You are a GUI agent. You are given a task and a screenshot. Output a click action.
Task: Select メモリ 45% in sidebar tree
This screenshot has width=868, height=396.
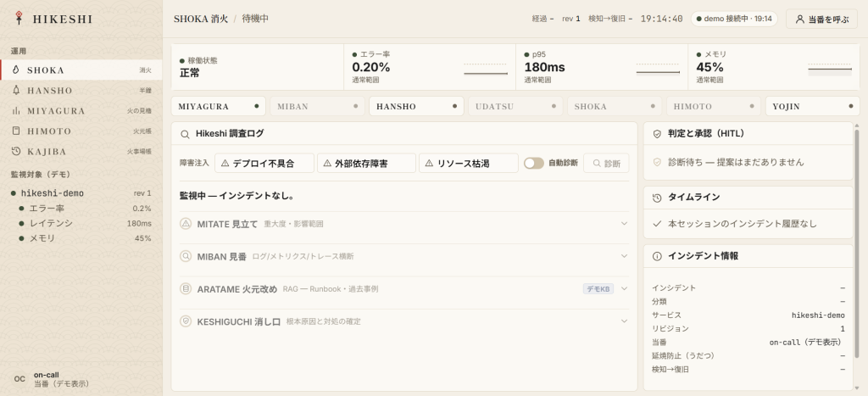click(85, 238)
